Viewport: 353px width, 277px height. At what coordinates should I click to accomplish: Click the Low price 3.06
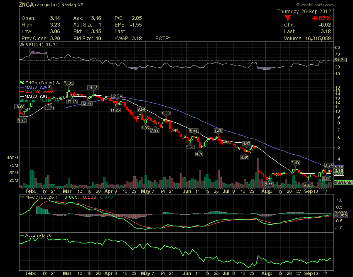[x=55, y=32]
